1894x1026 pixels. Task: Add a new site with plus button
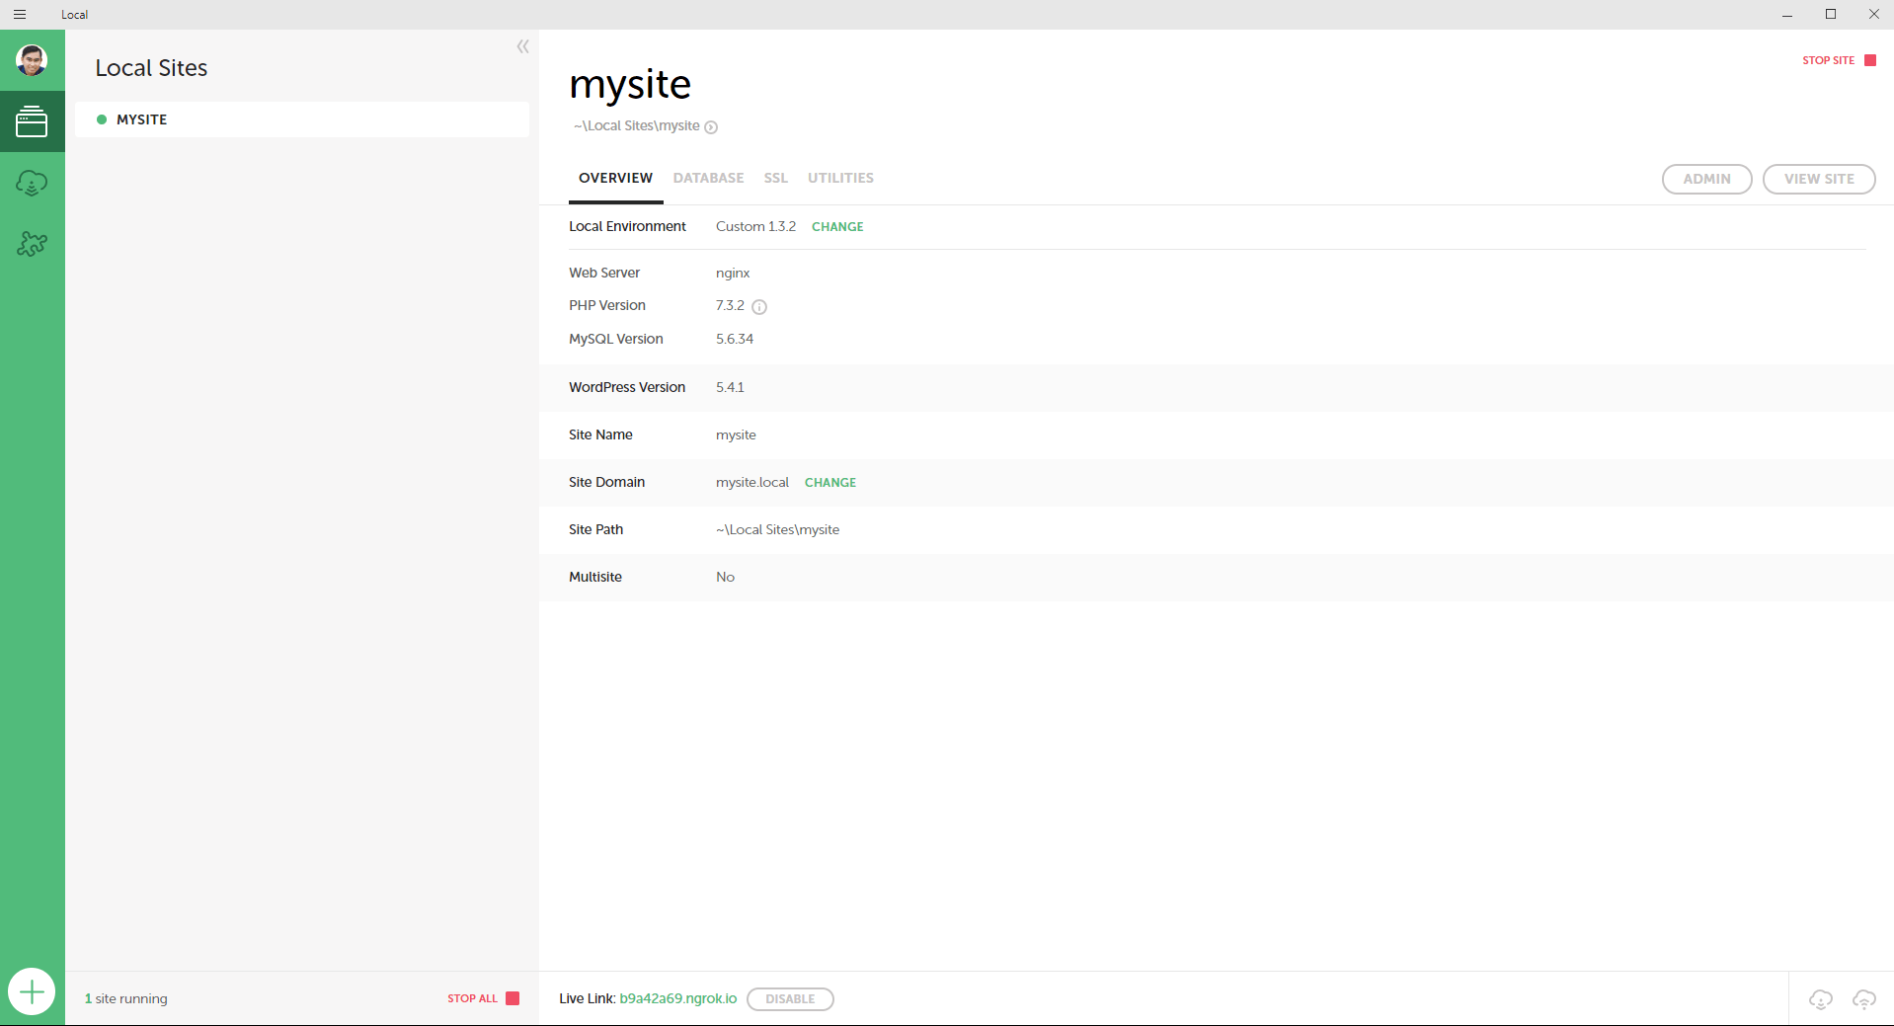point(32,991)
